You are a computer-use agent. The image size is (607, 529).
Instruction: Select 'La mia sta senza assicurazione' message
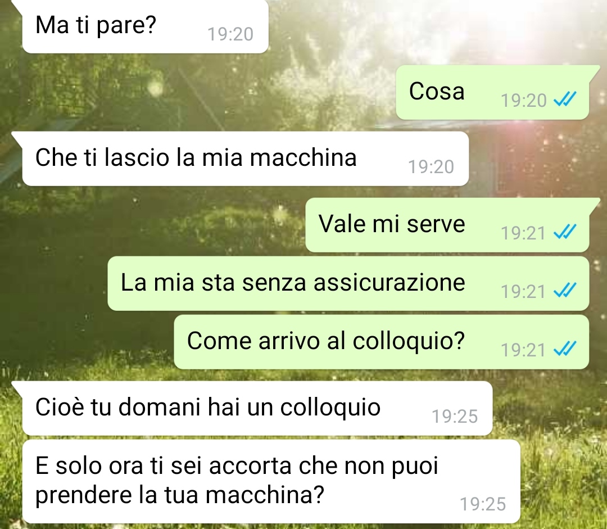click(348, 283)
